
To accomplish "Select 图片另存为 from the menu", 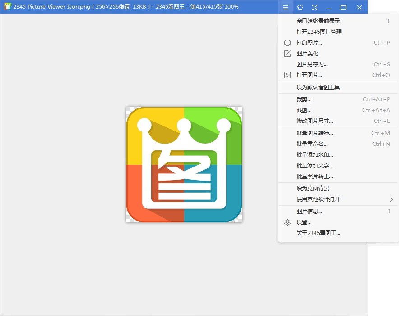I will [x=312, y=64].
